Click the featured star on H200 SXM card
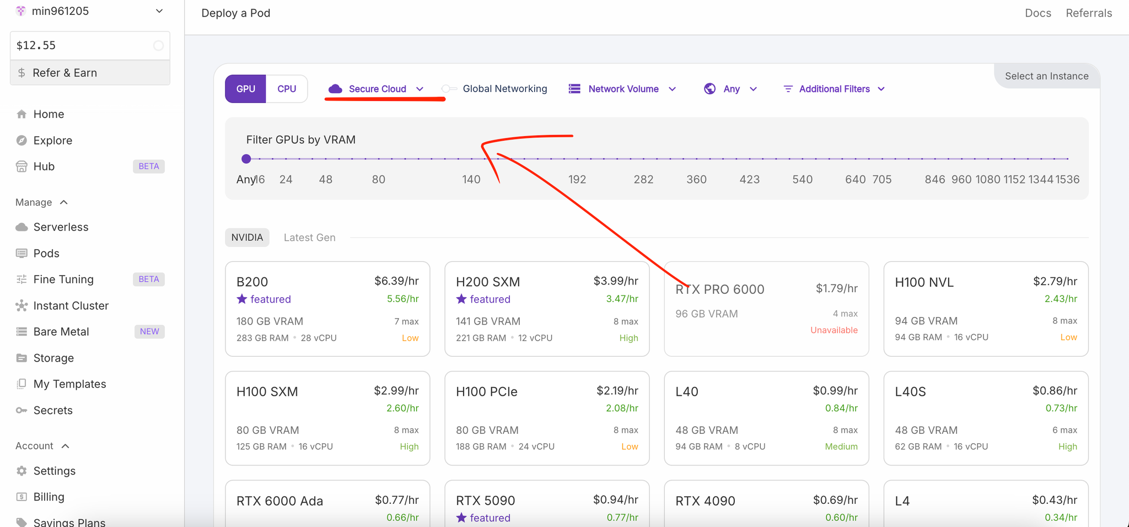The image size is (1129, 527). [x=461, y=299]
